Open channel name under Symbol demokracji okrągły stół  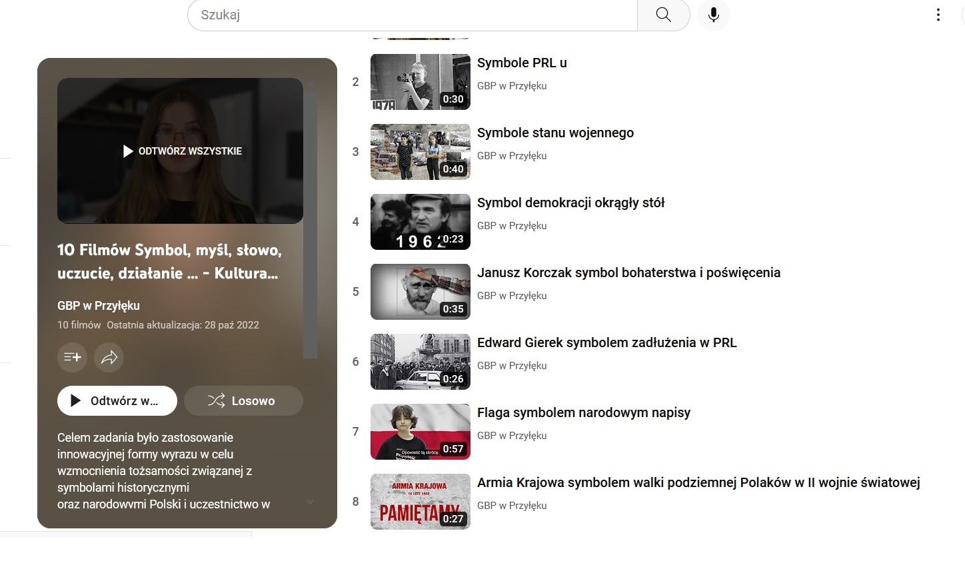[x=512, y=226]
